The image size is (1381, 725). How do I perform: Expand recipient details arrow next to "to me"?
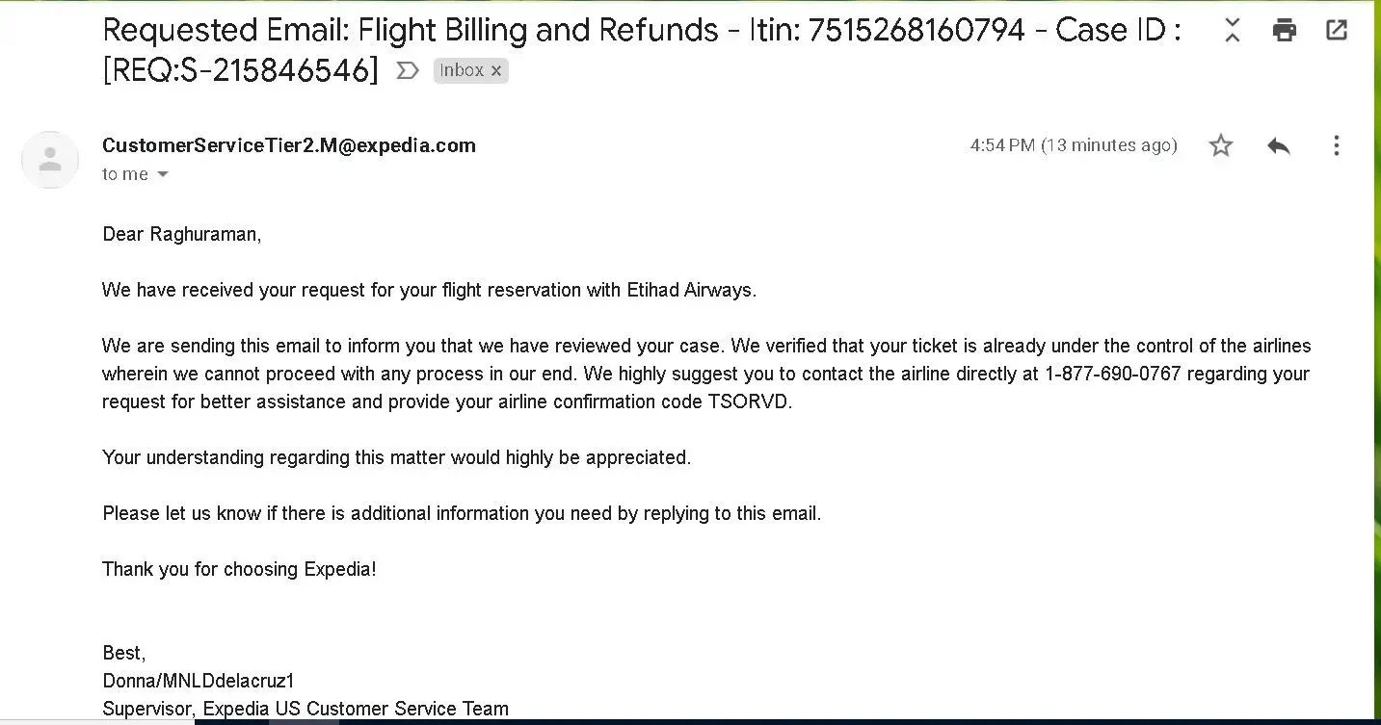tap(163, 174)
